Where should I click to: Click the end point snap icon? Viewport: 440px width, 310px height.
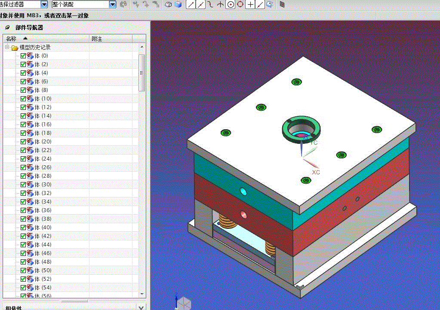coord(191,4)
